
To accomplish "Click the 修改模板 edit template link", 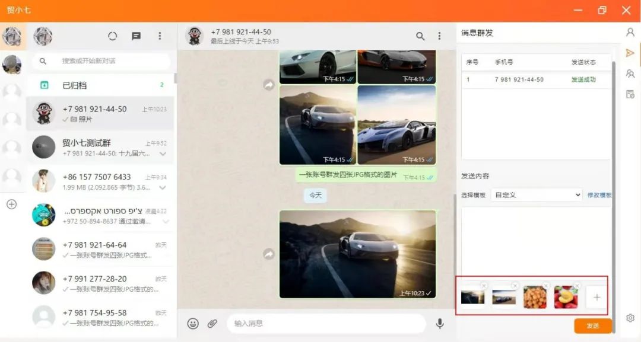I will [599, 195].
